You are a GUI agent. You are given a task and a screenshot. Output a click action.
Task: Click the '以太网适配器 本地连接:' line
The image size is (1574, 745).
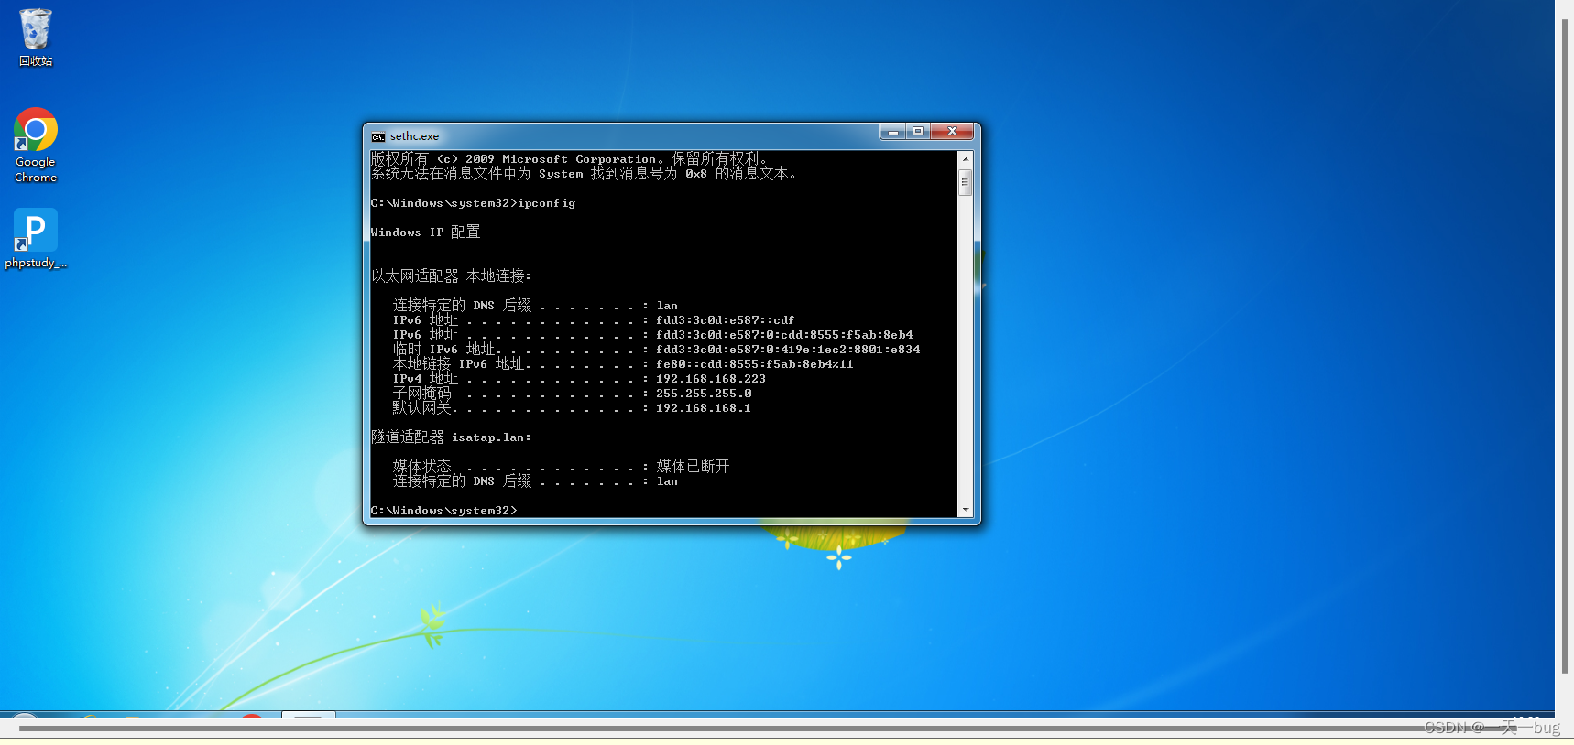(451, 276)
